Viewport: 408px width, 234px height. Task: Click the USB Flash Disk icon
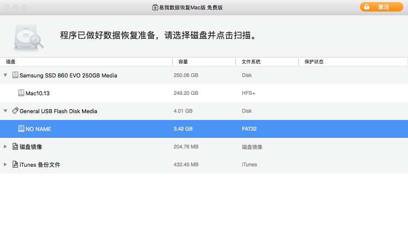(15, 111)
